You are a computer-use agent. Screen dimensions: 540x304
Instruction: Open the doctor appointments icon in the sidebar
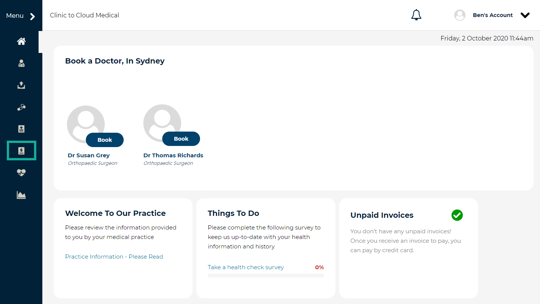click(x=21, y=63)
